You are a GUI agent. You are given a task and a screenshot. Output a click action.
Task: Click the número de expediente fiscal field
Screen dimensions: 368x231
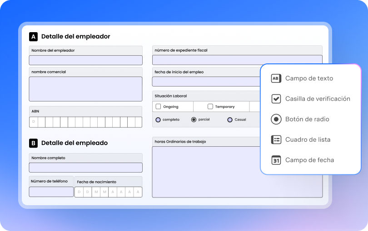(237, 60)
